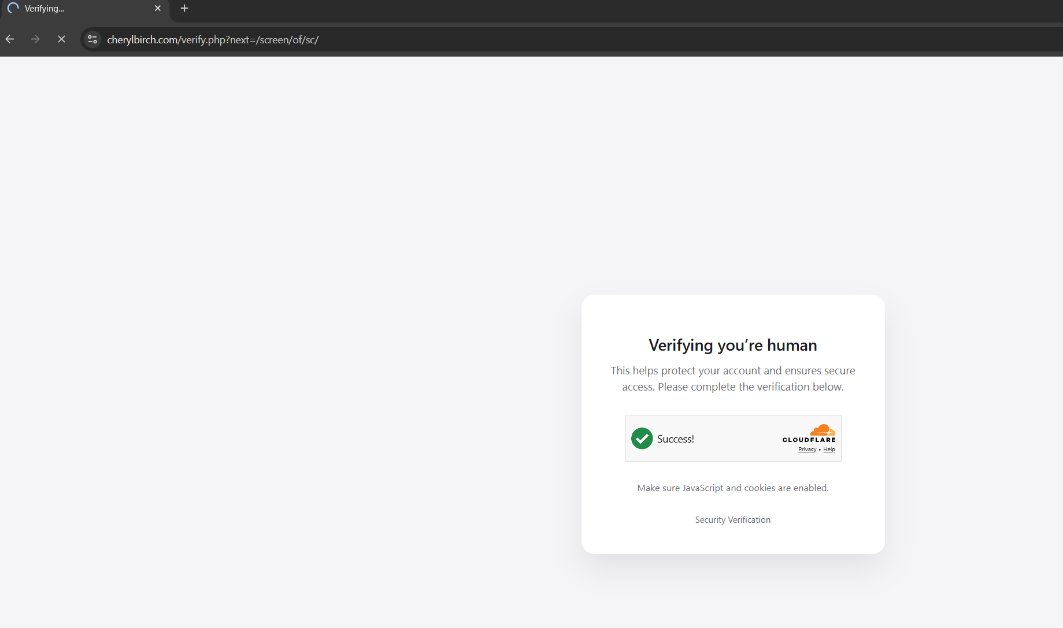Screen dimensions: 1063x628
Task: Open the Cloudflare Privacy link
Action: tap(808, 449)
